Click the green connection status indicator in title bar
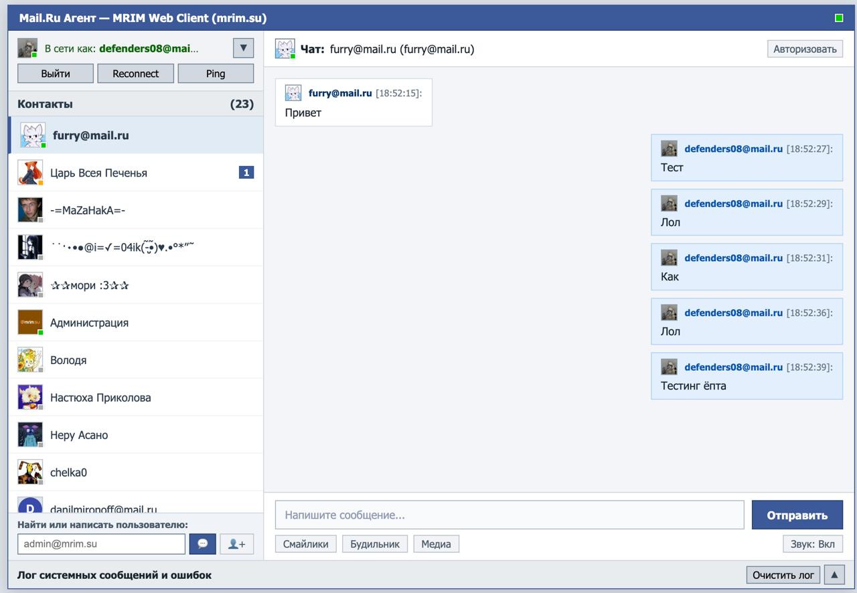 click(839, 18)
